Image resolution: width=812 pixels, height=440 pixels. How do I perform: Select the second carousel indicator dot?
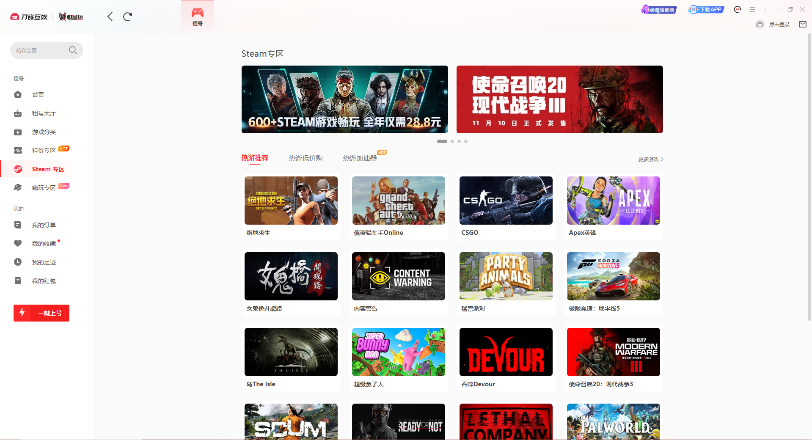point(452,141)
